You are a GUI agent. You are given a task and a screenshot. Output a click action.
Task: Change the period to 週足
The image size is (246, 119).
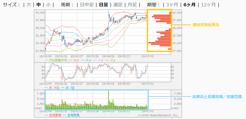tap(118, 5)
